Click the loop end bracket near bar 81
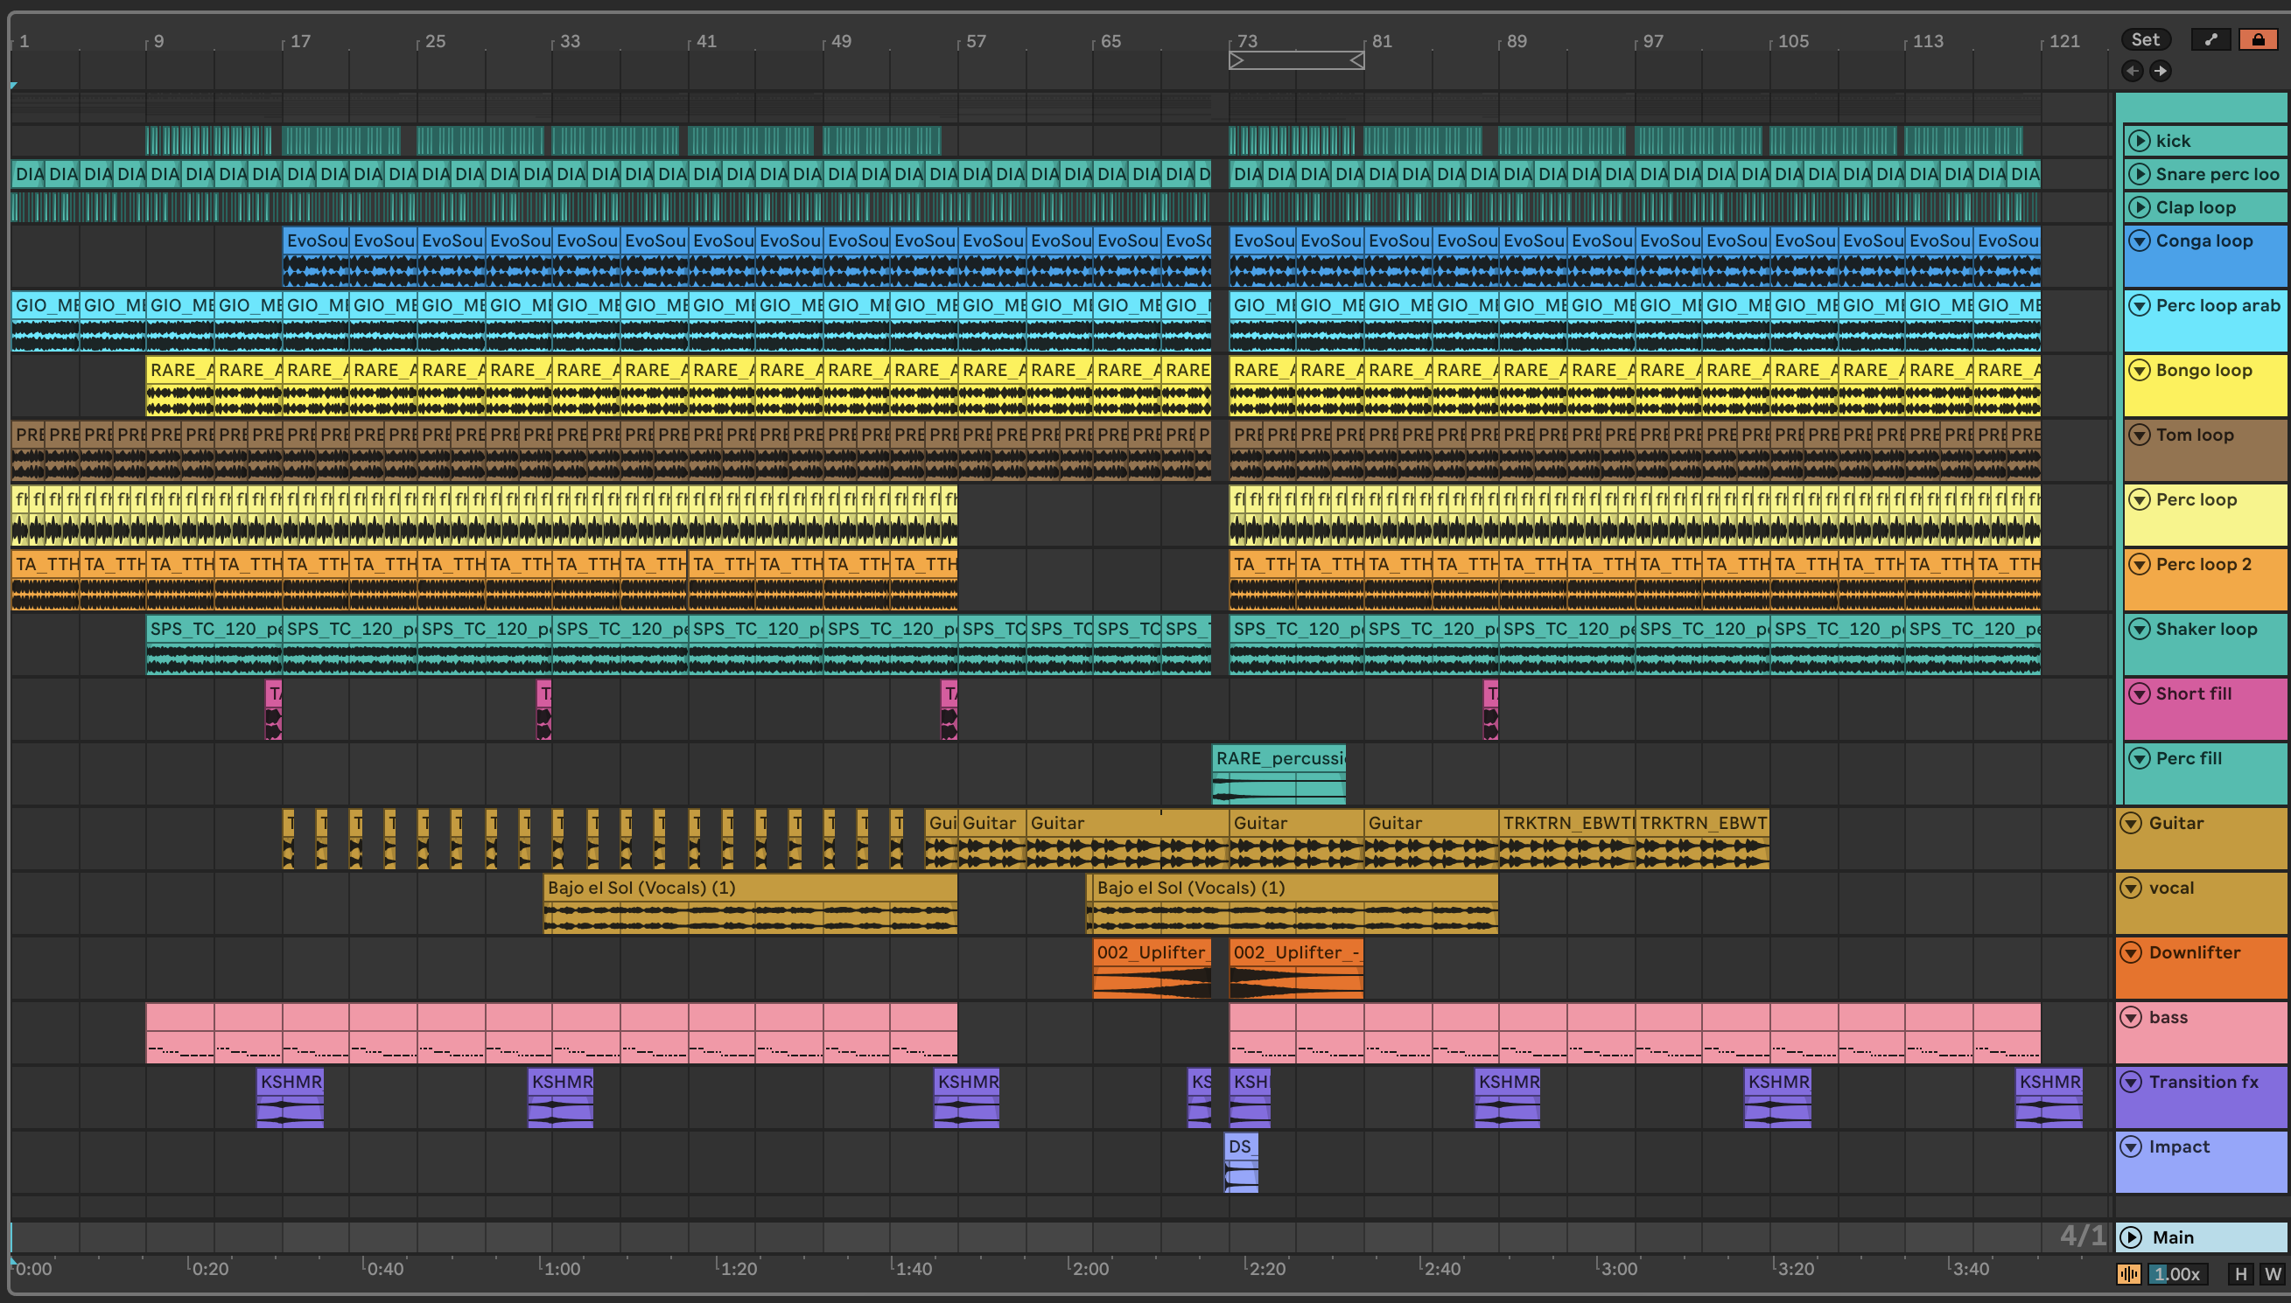 click(1357, 60)
